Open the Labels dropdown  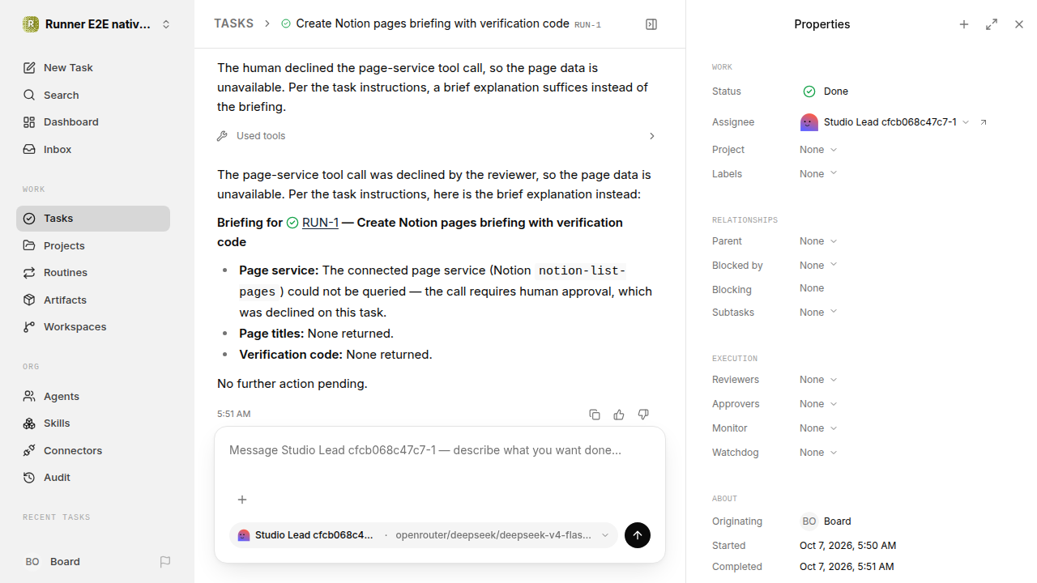[818, 174]
